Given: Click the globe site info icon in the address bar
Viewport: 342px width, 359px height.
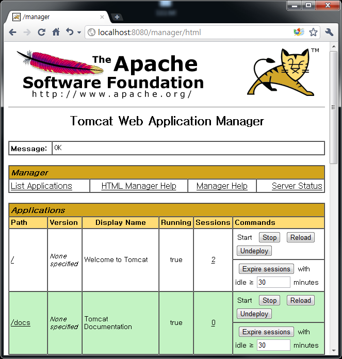Looking at the screenshot, I should point(92,32).
